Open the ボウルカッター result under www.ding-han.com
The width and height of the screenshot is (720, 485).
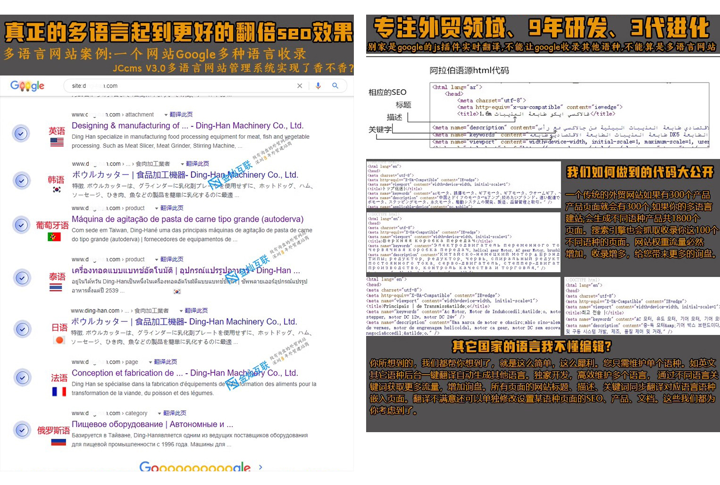(184, 321)
